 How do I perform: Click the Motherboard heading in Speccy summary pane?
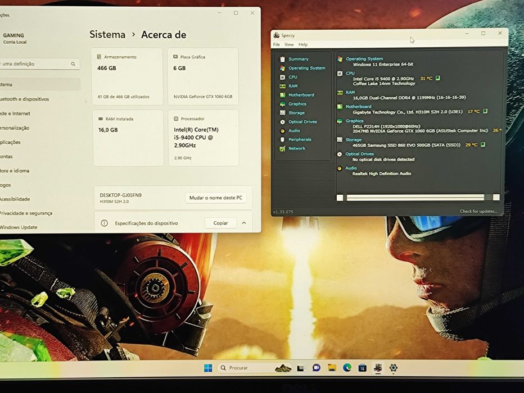[x=358, y=107]
